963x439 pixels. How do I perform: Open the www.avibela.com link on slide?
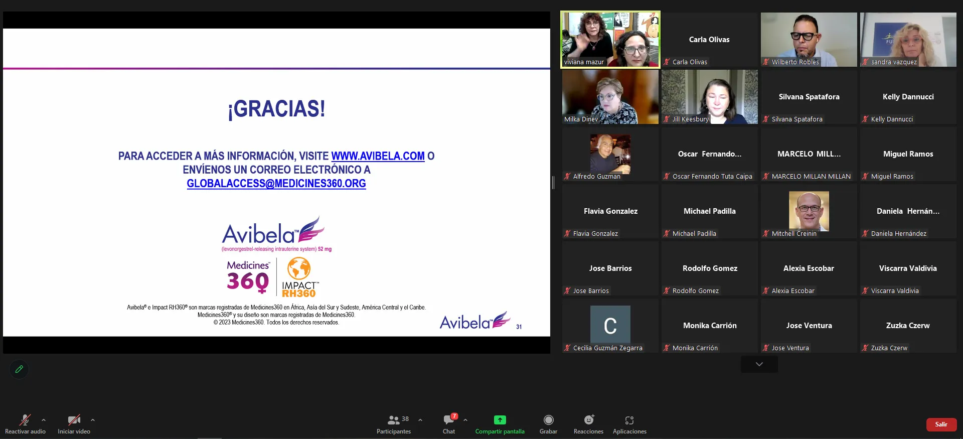pyautogui.click(x=378, y=156)
